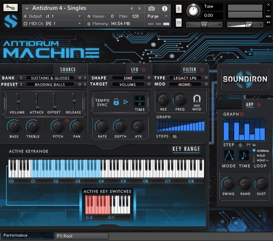Click the Volume slider in Source panel
Viewport: 273px width, 241px height.
click(17, 101)
